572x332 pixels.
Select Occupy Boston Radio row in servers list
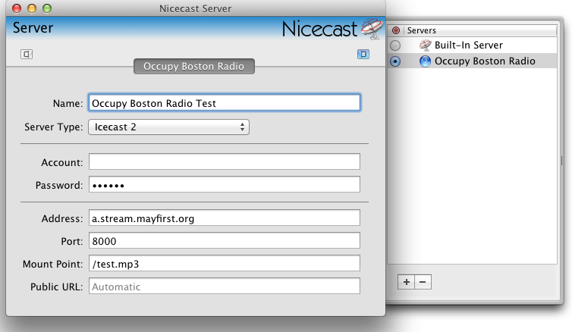click(472, 61)
